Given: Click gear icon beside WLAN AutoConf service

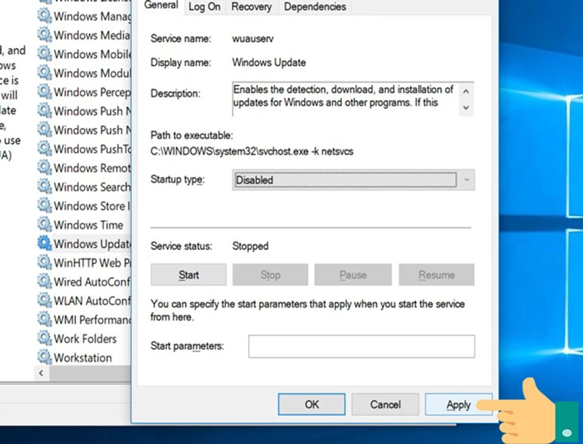Looking at the screenshot, I should click(x=44, y=300).
